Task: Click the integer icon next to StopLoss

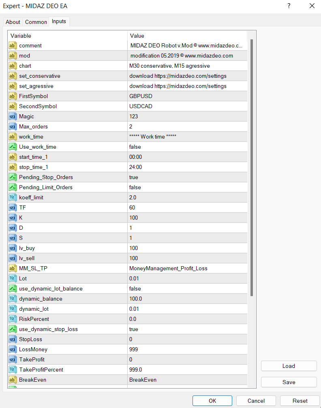Action: (x=13, y=339)
